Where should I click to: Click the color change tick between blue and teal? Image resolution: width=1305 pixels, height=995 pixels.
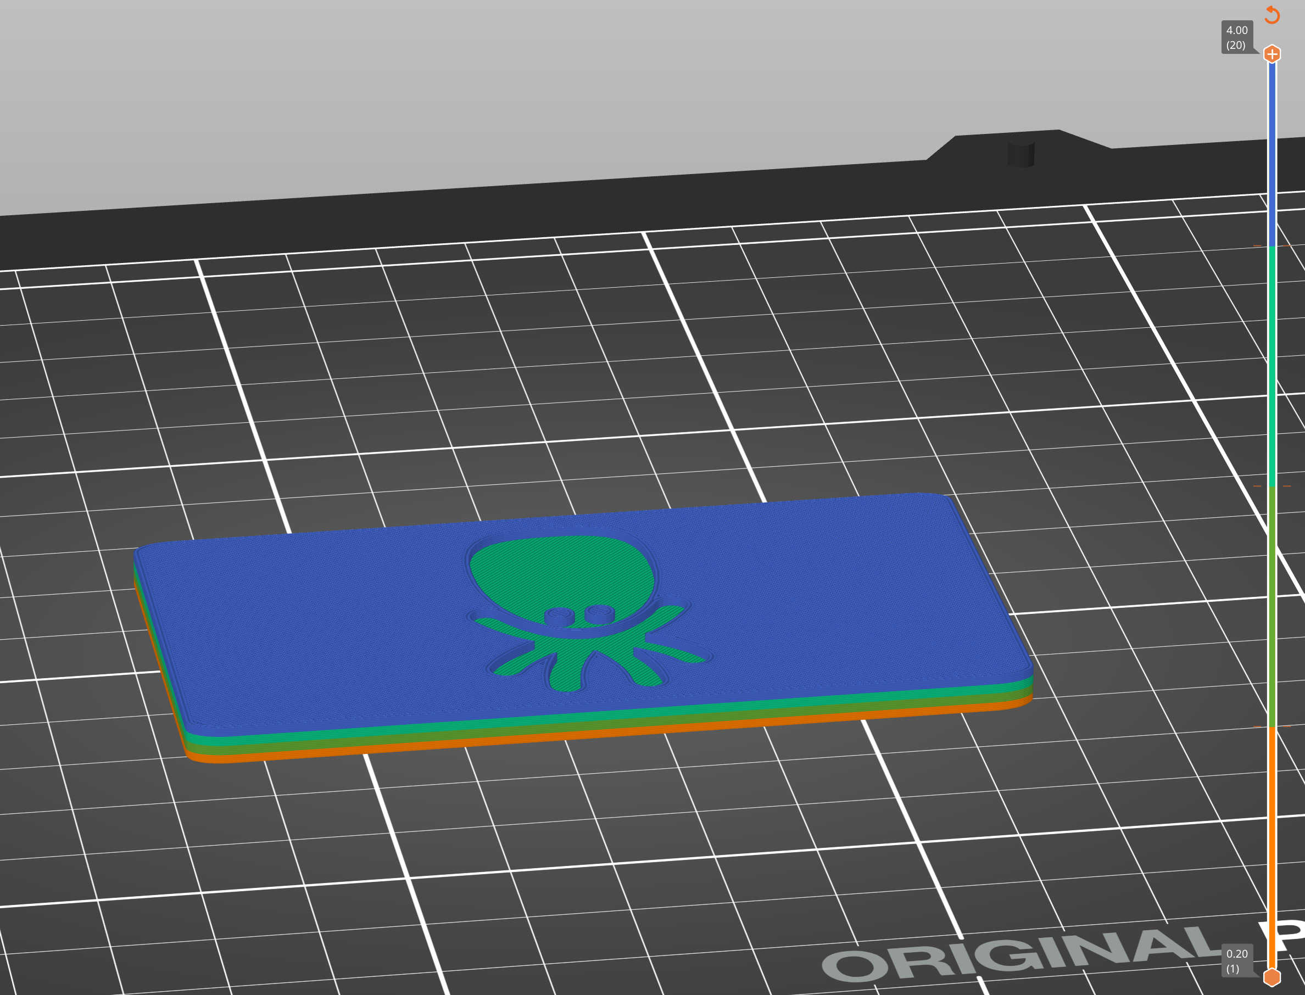pyautogui.click(x=1272, y=245)
